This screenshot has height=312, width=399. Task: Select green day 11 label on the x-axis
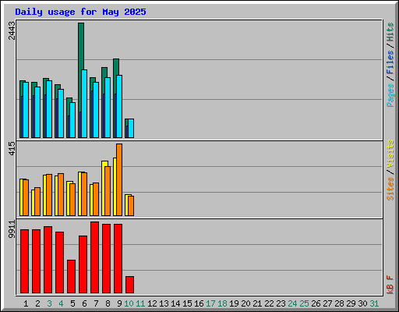140,303
